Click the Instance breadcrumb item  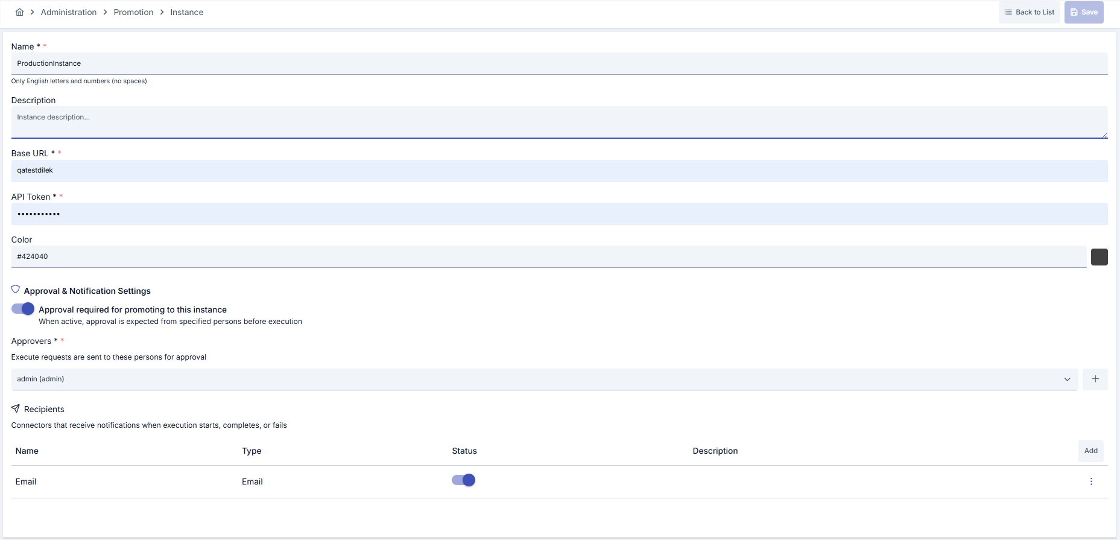point(187,12)
